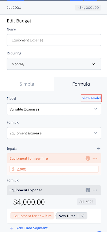Click the [x] icon on New Hires chip
The height and width of the screenshot is (232, 107).
click(x=83, y=216)
